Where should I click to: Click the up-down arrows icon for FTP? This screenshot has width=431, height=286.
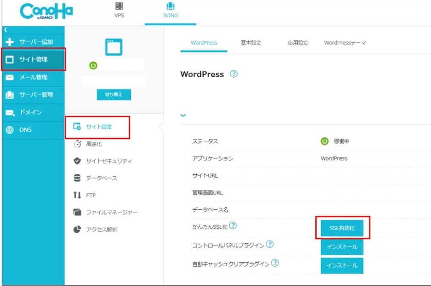[x=77, y=195]
